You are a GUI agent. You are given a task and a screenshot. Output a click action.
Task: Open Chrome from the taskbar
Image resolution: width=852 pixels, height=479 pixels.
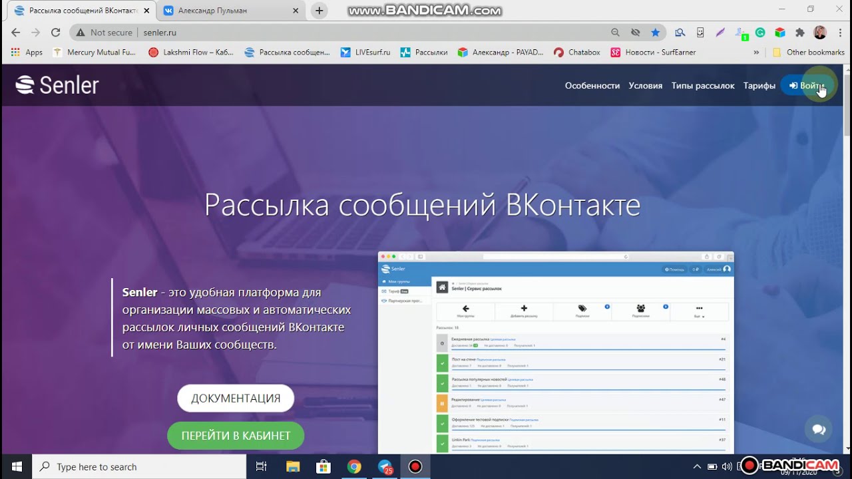point(354,466)
